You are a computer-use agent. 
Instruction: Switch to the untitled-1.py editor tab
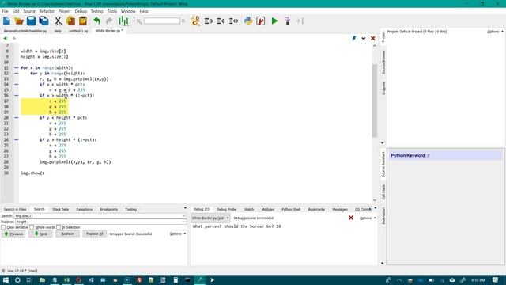click(x=78, y=31)
